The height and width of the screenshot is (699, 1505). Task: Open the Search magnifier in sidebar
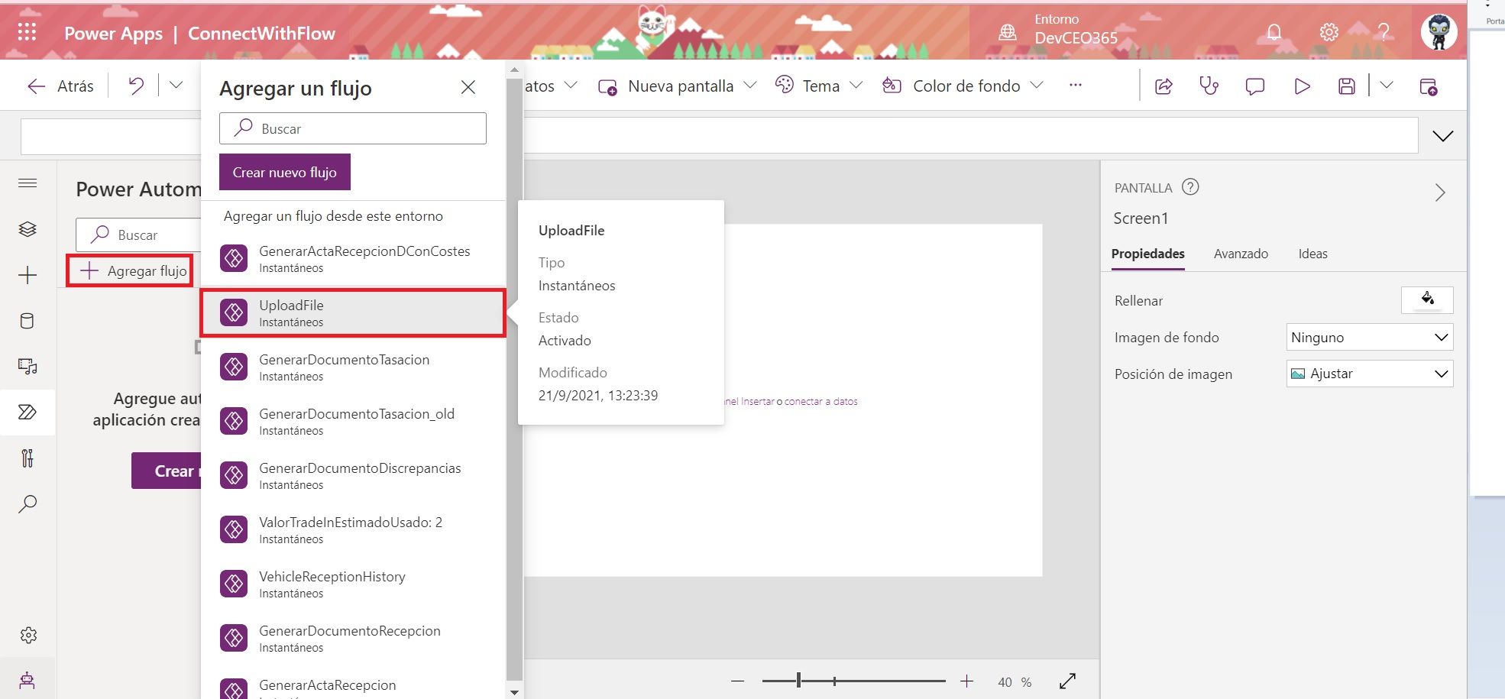pyautogui.click(x=28, y=504)
